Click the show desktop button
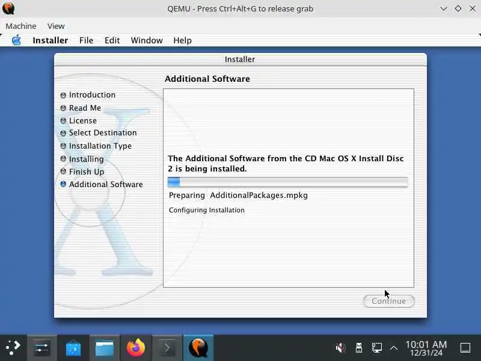 [x=465, y=348]
